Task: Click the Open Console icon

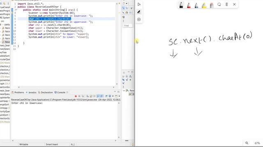Action: (x=116, y=96)
